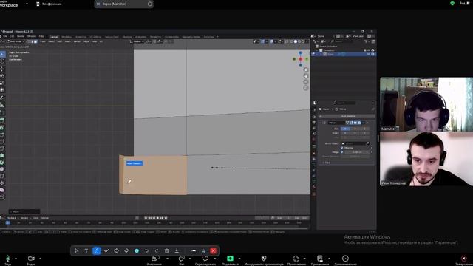
Task: Toggle X-ray mode in viewport header
Action: [287, 41]
